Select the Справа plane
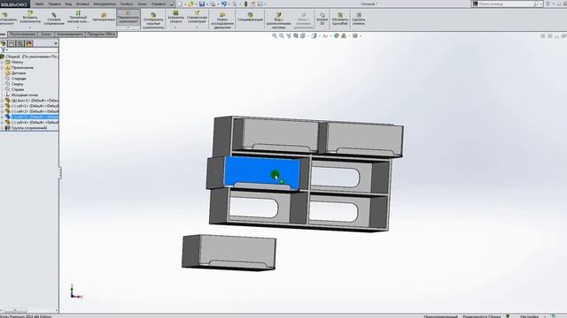The width and height of the screenshot is (567, 318). pos(18,89)
